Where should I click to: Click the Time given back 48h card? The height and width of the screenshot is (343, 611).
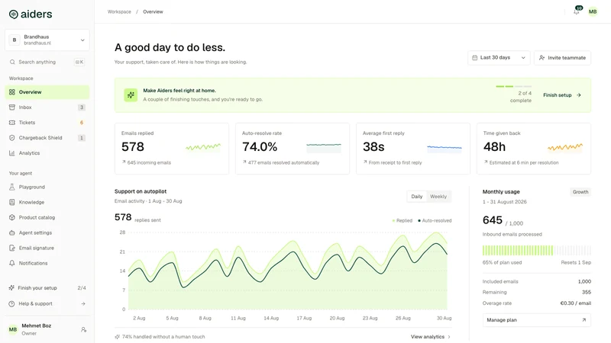click(534, 149)
